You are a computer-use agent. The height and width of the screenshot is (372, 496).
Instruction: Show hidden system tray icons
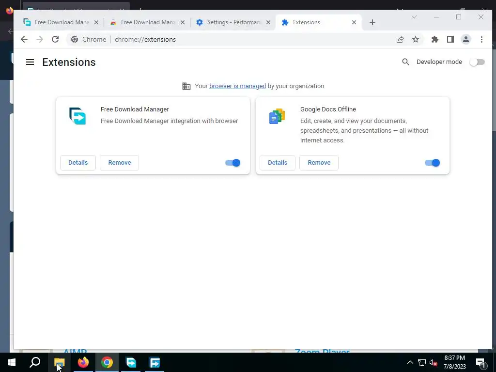(410, 362)
